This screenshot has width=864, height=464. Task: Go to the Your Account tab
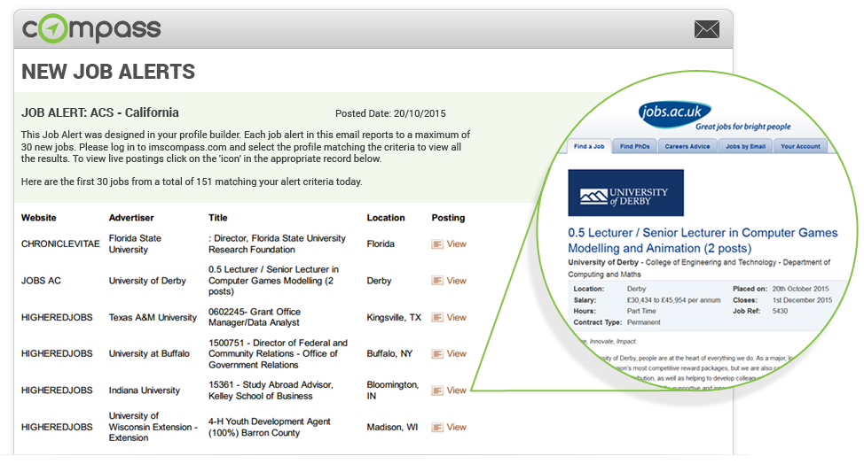799,146
